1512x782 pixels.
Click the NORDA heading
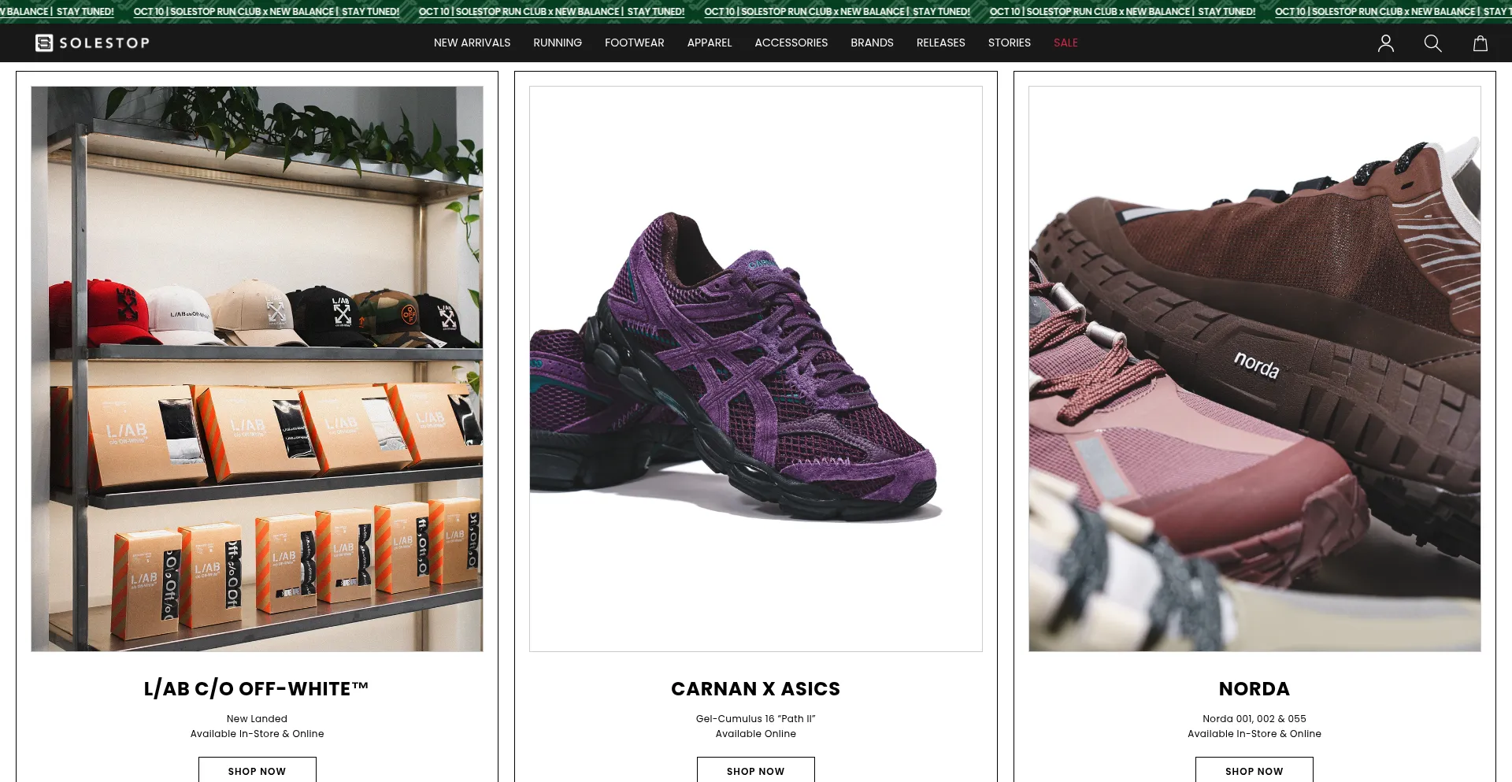(1254, 689)
